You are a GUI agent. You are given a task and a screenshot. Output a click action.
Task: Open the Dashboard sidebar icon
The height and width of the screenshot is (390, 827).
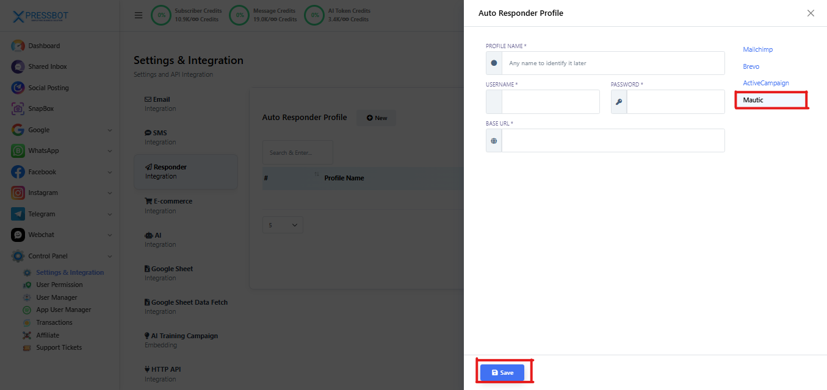pos(18,46)
